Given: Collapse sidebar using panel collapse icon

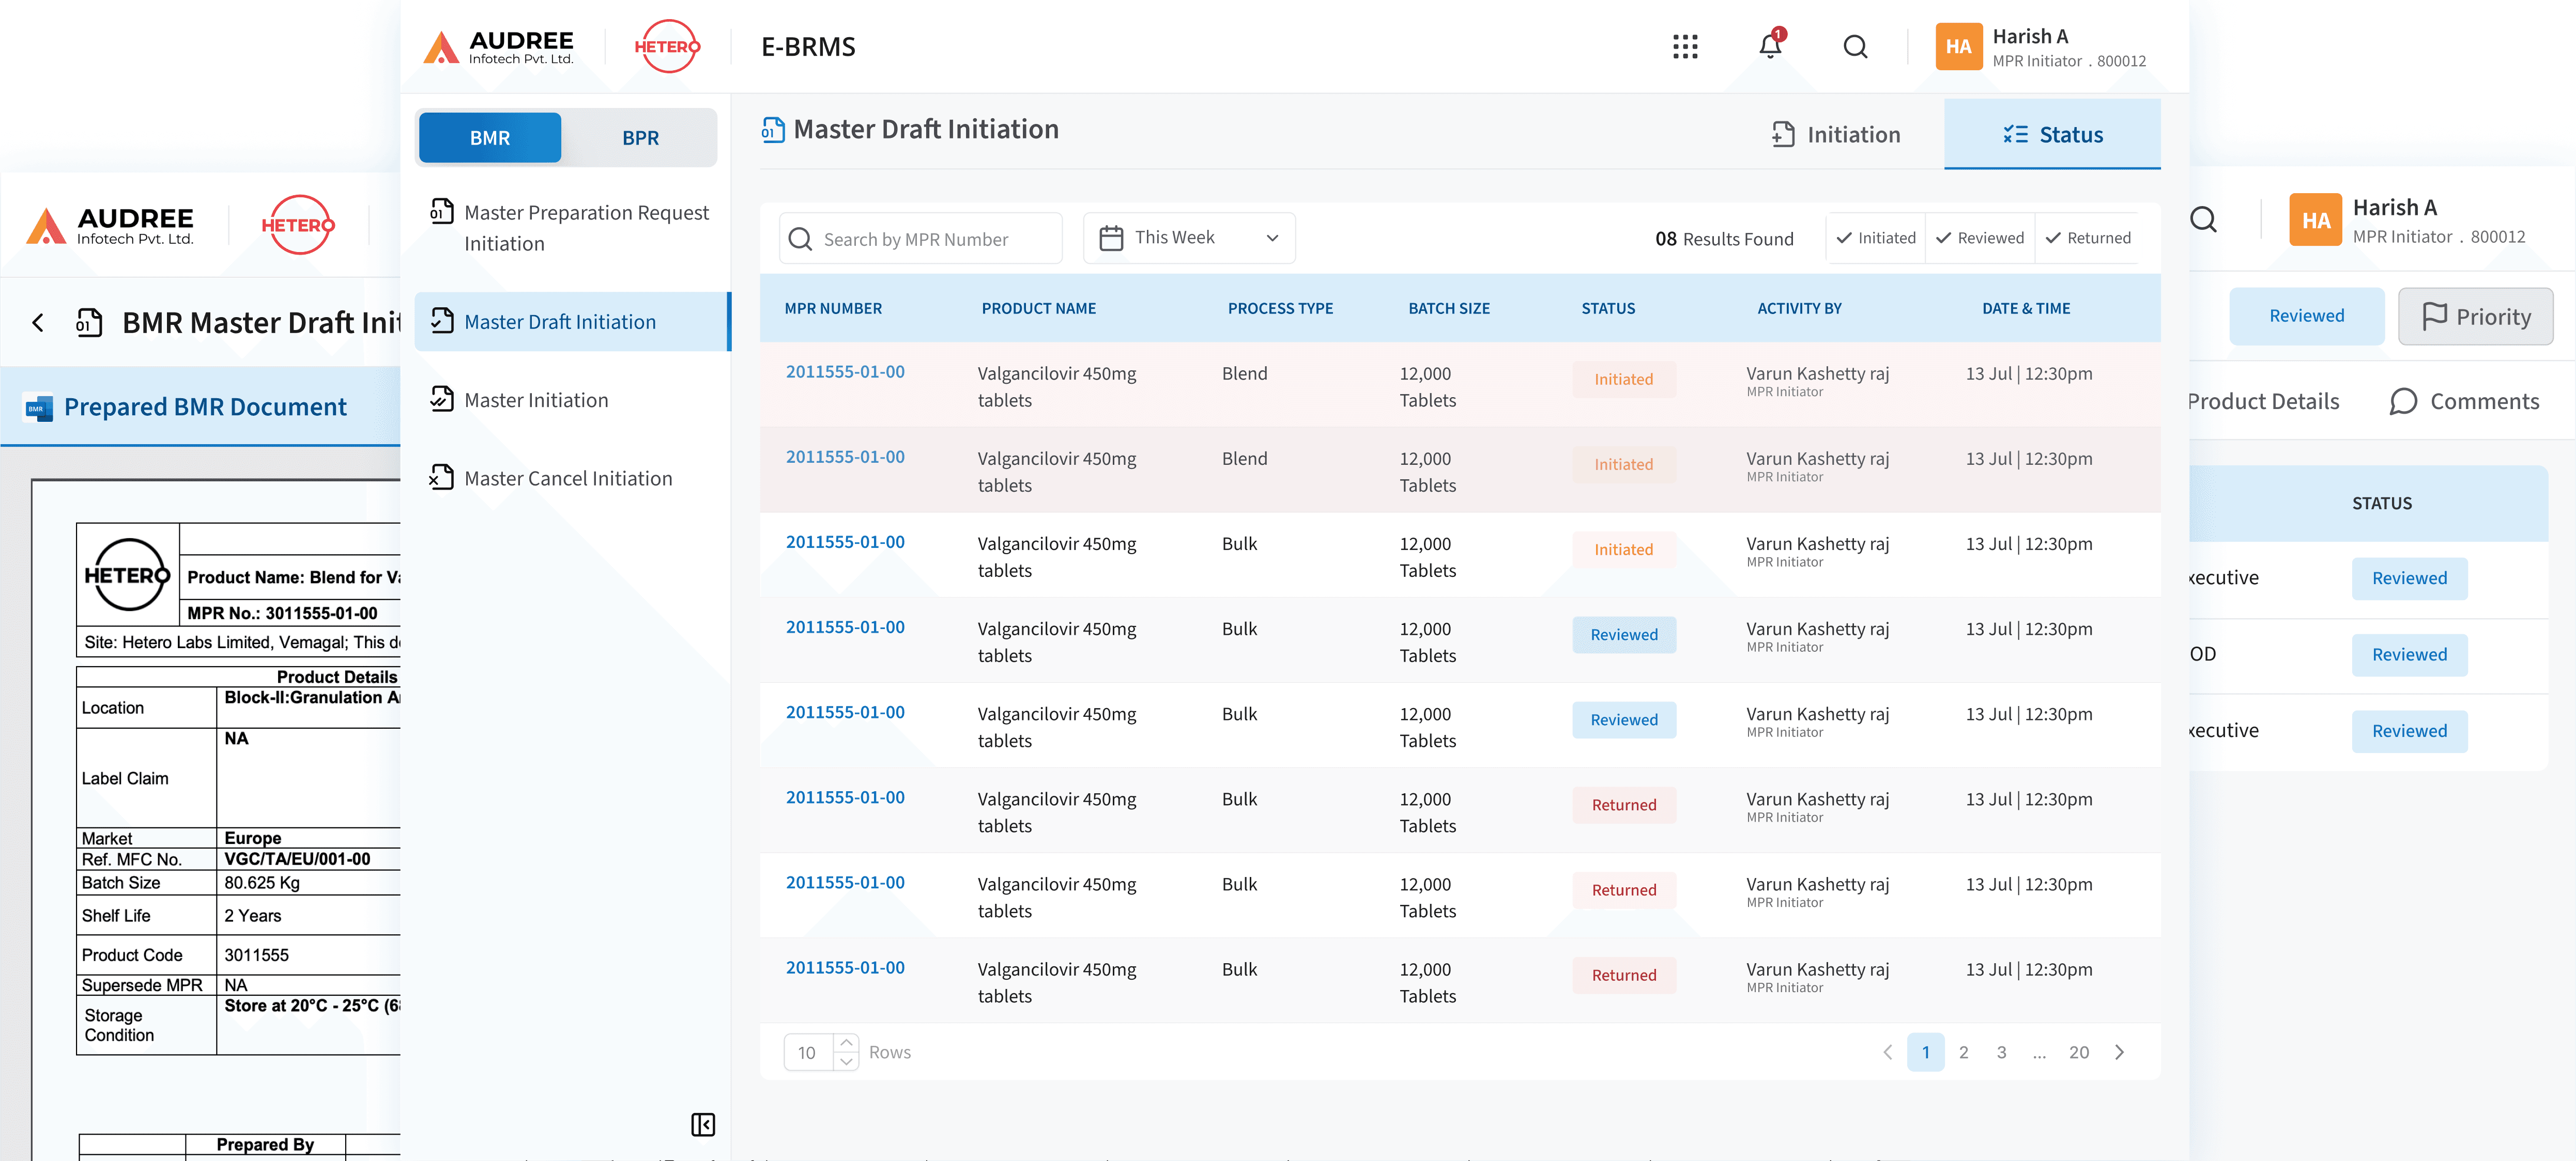Looking at the screenshot, I should click(702, 1124).
